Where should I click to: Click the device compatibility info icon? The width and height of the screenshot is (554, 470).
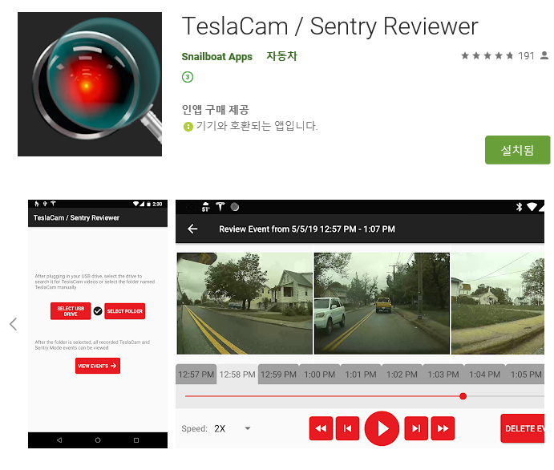click(x=188, y=126)
